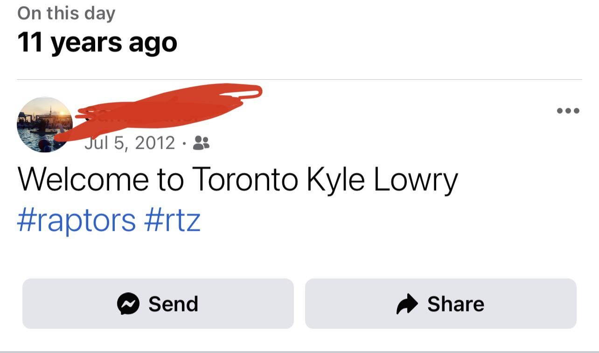599x353 pixels.
Task: Click the word "Toronto" in the post
Action: 244,180
